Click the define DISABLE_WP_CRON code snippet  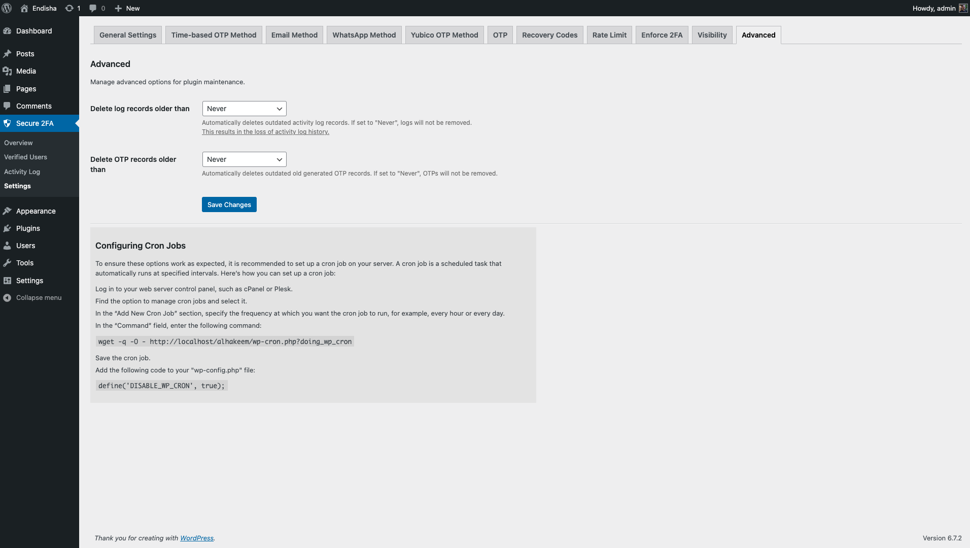click(161, 386)
